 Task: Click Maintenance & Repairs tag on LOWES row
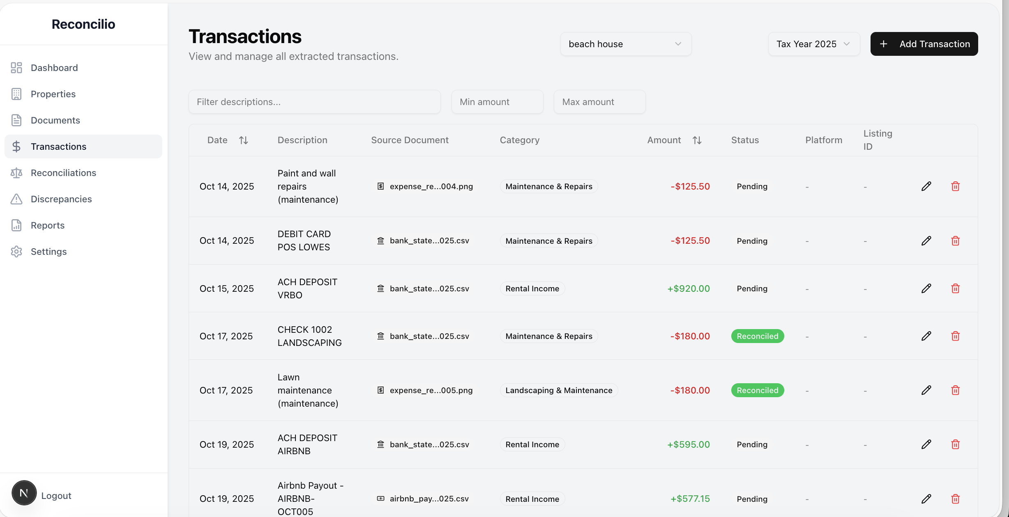548,241
